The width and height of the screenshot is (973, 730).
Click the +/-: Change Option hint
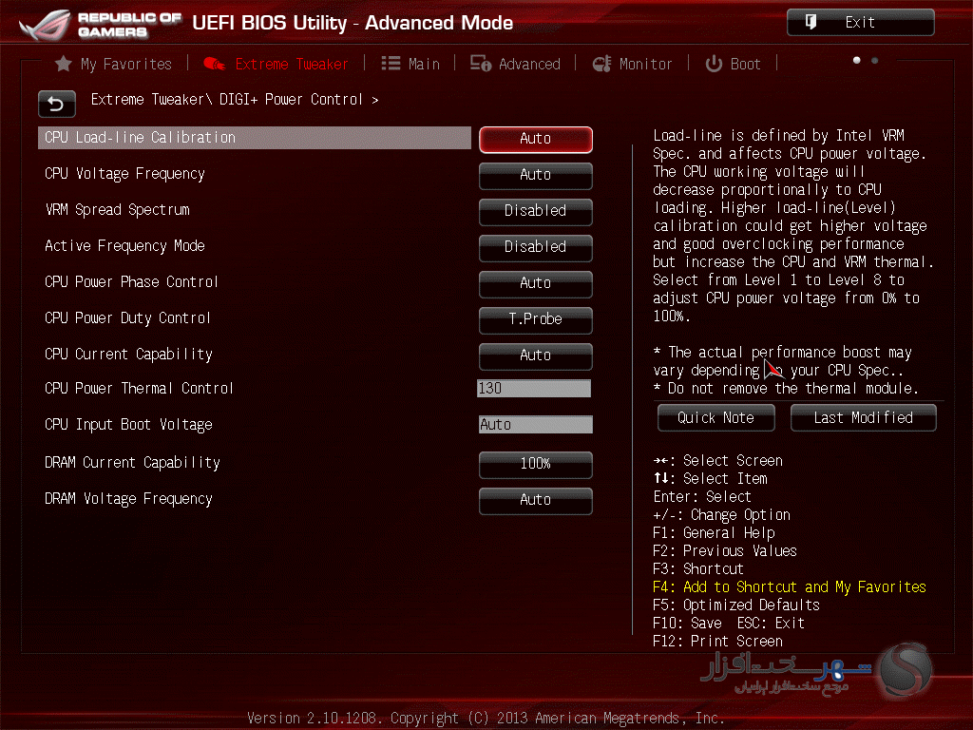click(722, 515)
